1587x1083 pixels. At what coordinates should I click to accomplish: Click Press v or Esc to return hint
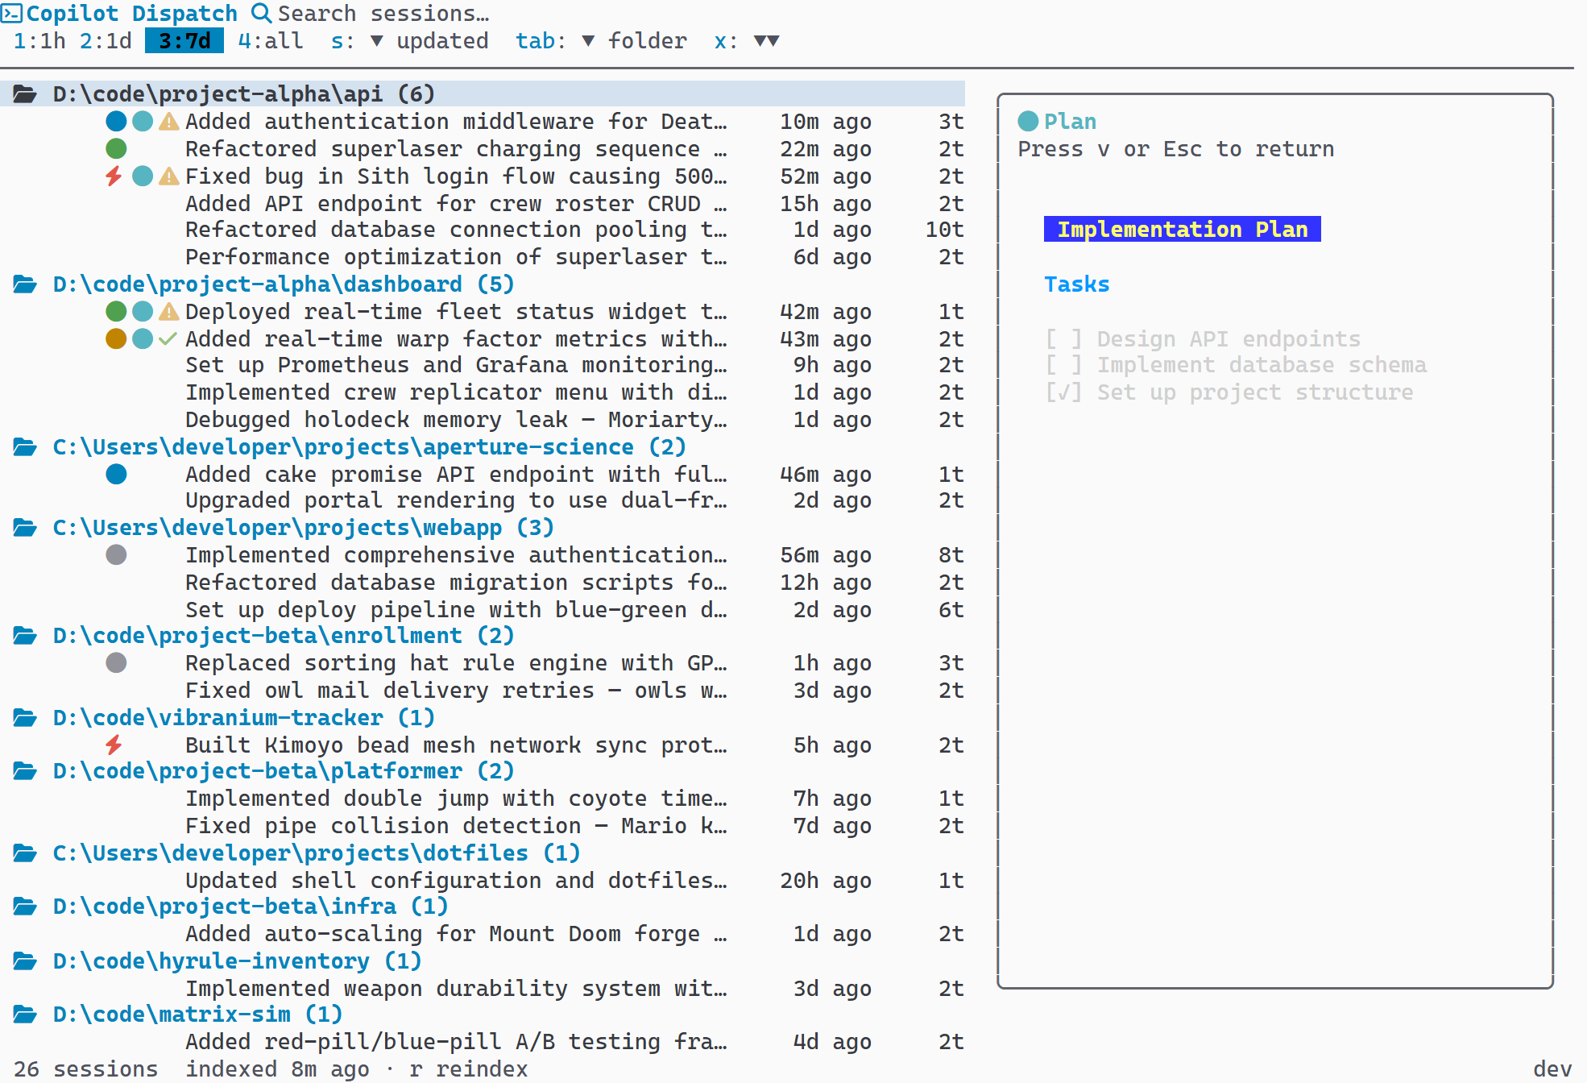coord(1175,149)
